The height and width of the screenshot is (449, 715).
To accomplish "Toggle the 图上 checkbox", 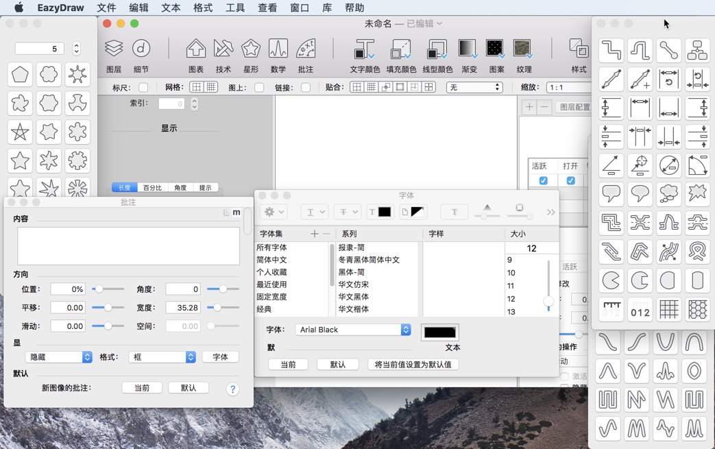I will pos(259,88).
